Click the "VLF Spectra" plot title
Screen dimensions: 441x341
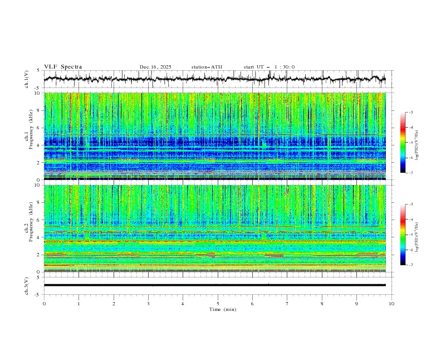point(63,67)
